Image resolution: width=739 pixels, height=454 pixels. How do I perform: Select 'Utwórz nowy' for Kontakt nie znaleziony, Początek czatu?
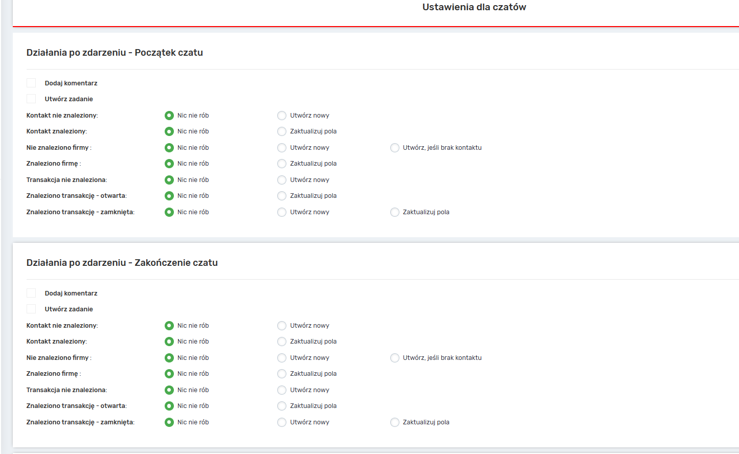(282, 116)
